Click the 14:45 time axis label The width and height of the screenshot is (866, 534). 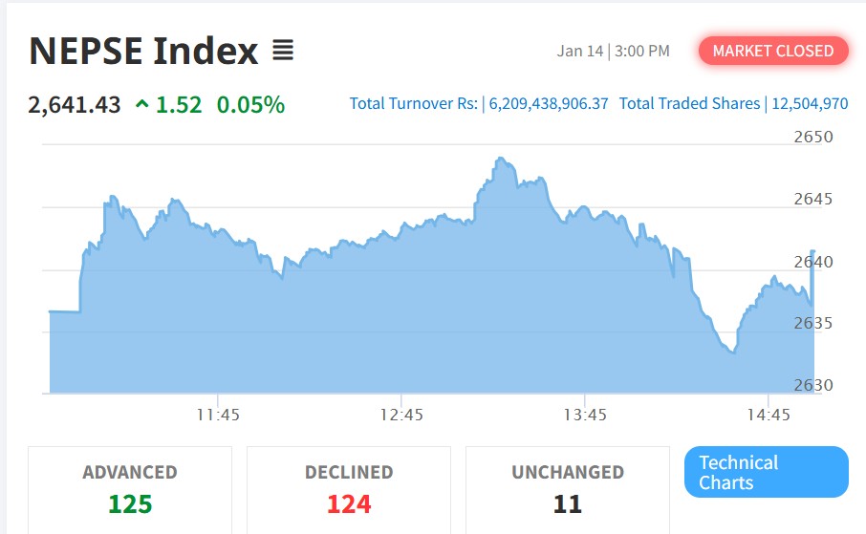coord(769,416)
